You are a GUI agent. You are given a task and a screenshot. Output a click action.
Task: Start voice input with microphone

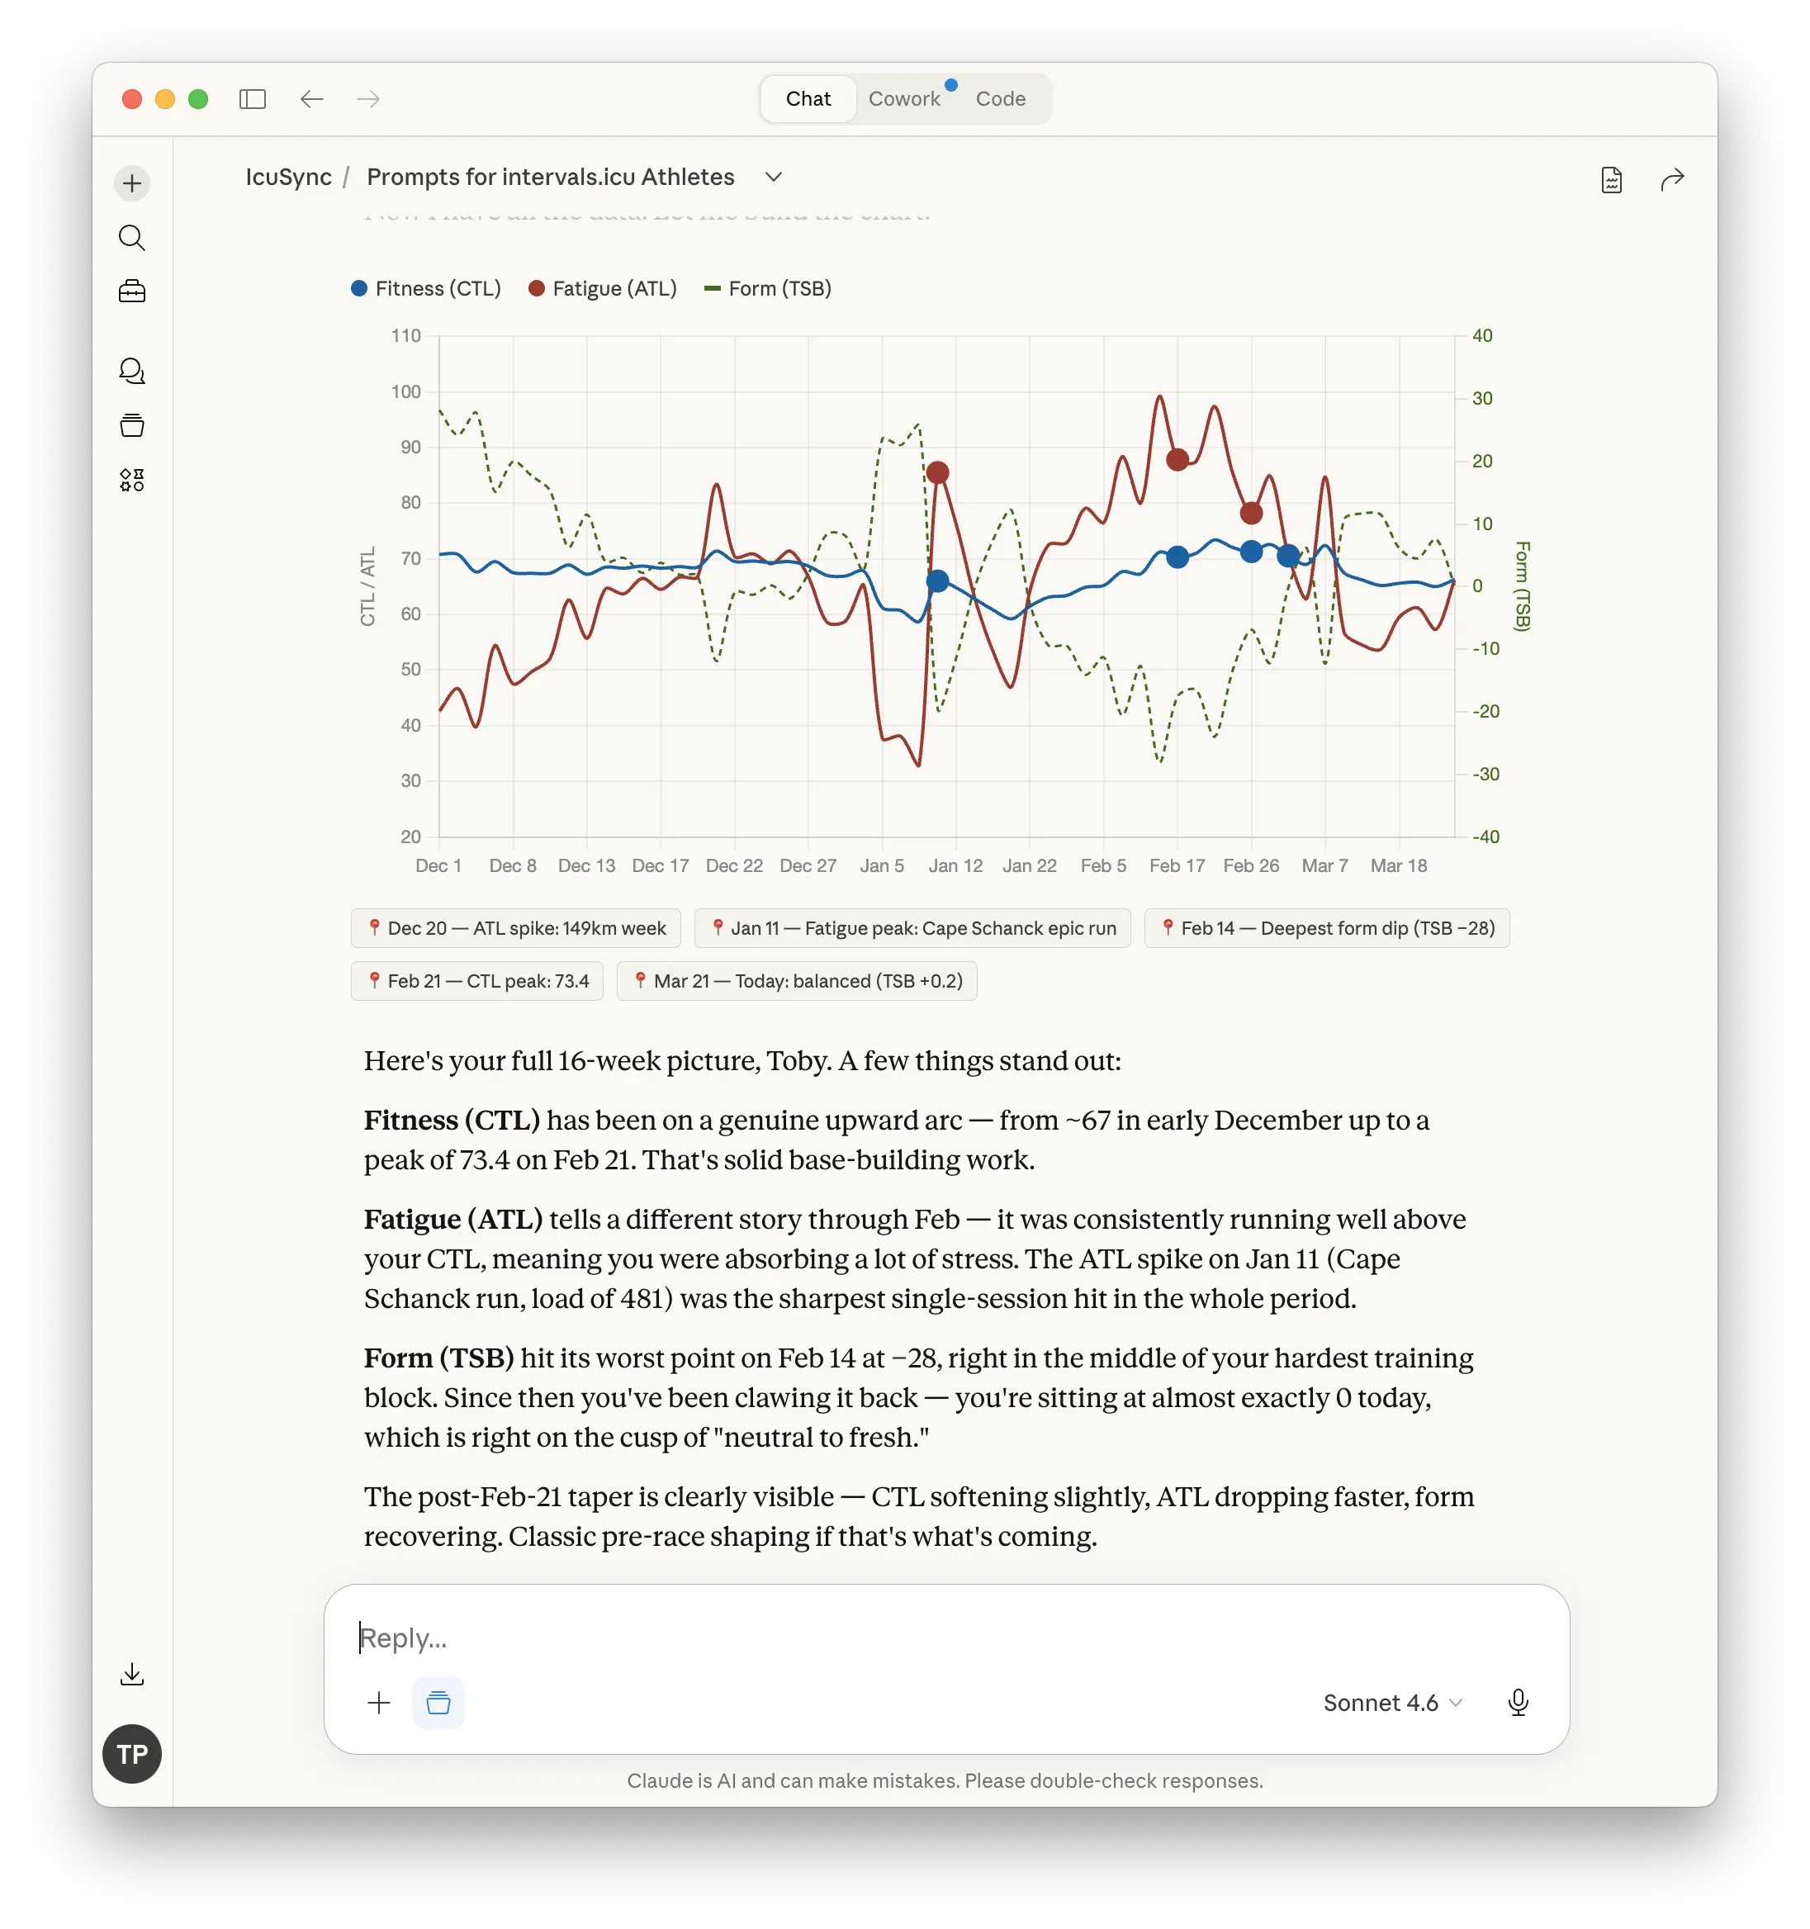click(1519, 1703)
